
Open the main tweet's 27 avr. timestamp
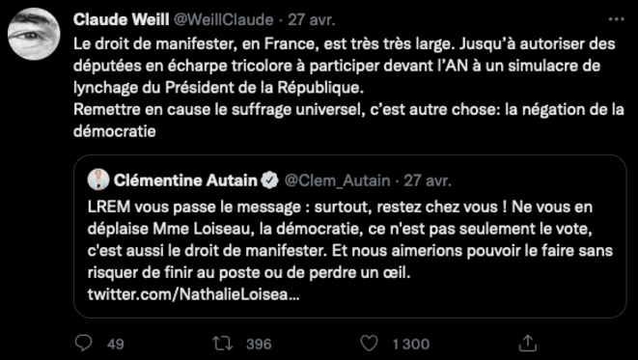311,20
